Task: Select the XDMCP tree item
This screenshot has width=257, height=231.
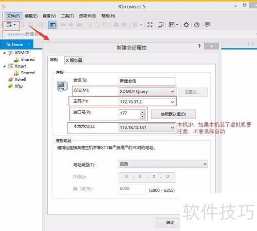Action: click(x=22, y=53)
